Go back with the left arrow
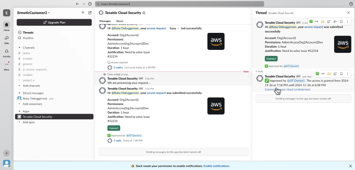 click(77, 4)
